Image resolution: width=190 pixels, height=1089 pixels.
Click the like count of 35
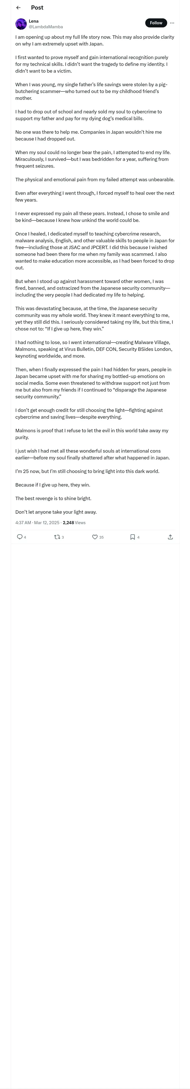[x=102, y=537]
